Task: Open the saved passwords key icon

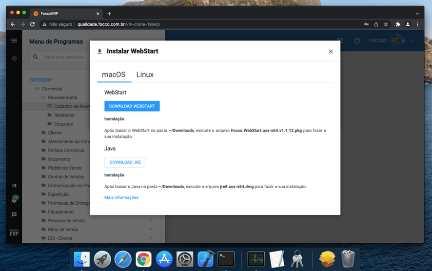Action: 367,24
